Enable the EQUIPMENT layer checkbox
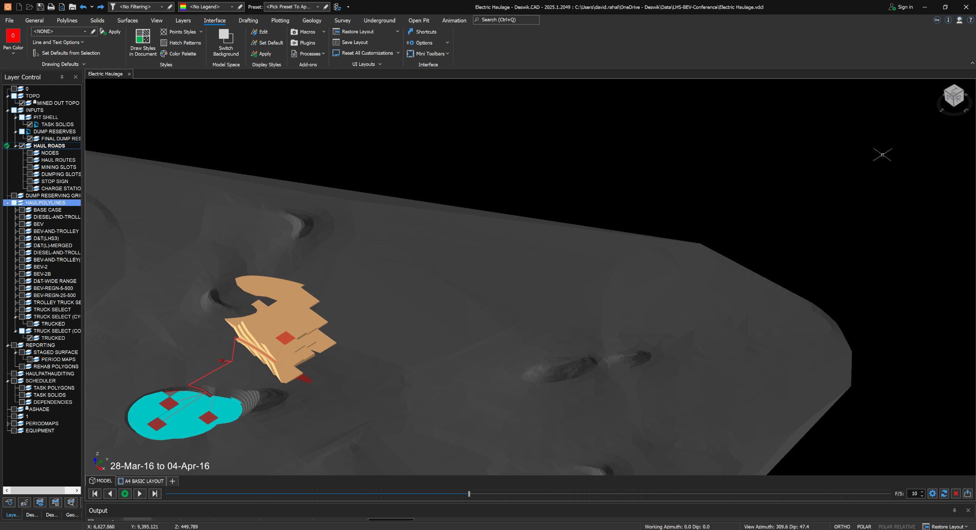976x530 pixels. pos(14,430)
